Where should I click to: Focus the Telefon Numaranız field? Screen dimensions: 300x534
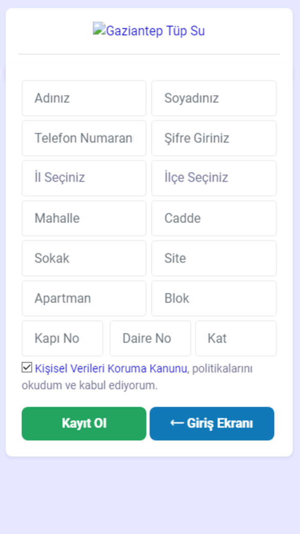pos(84,138)
